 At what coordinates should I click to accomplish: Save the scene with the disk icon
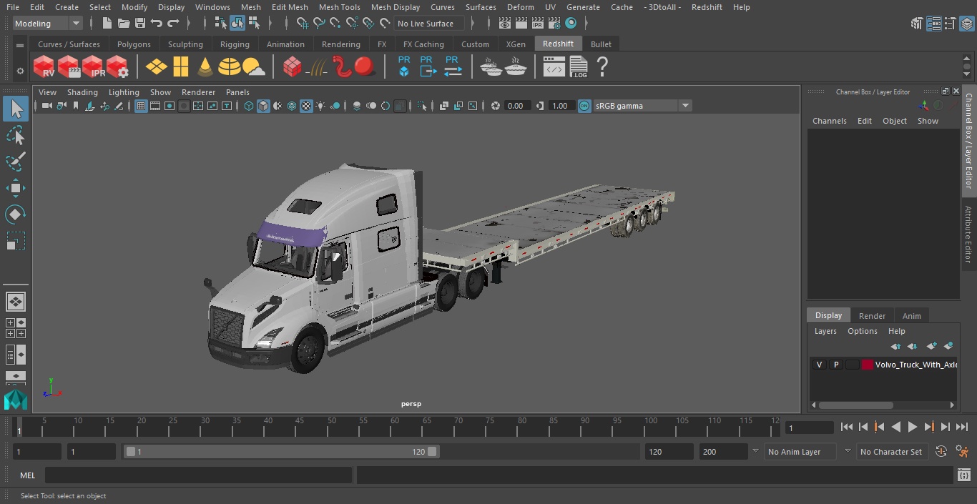(140, 24)
